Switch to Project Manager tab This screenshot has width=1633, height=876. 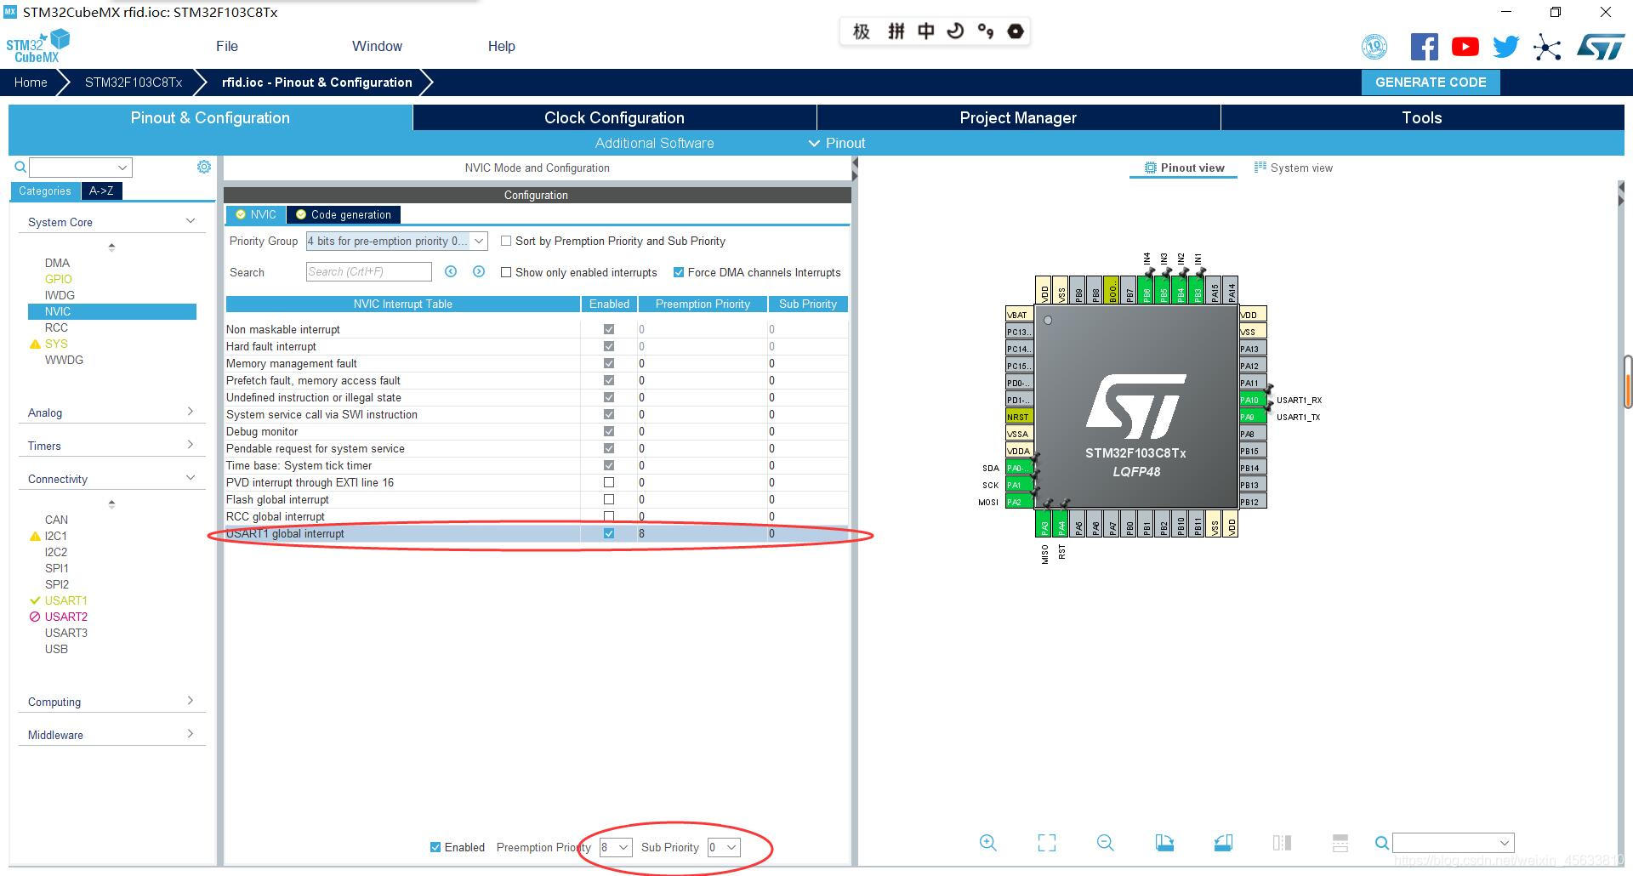click(x=1018, y=117)
